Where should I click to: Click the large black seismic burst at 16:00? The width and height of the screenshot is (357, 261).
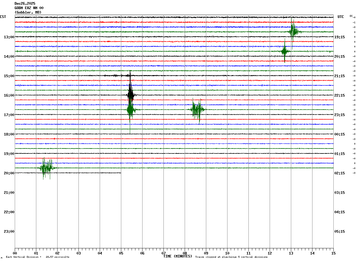[x=130, y=95]
